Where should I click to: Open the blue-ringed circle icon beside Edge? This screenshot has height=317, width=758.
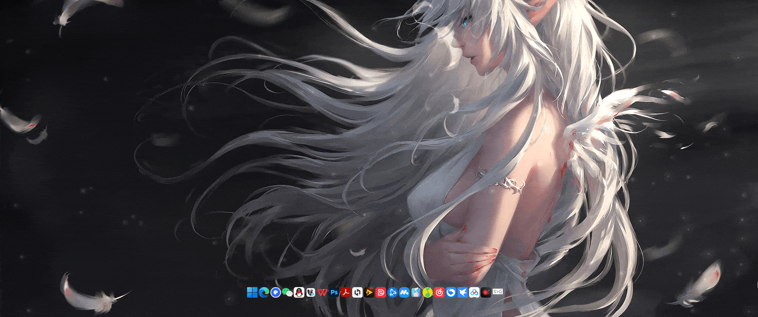pyautogui.click(x=276, y=292)
